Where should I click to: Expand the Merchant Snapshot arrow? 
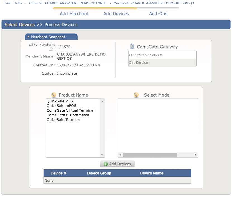tap(28, 37)
